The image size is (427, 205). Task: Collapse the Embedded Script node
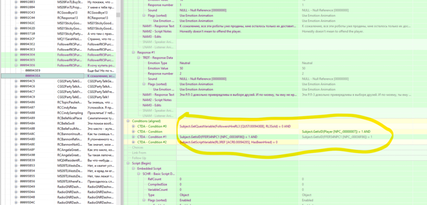tap(133, 169)
